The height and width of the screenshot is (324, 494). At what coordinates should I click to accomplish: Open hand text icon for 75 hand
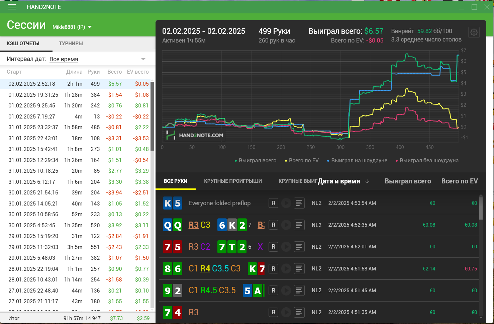click(299, 247)
